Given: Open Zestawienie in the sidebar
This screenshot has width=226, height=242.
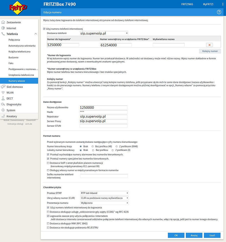Looking at the screenshot, I should point(14,22).
